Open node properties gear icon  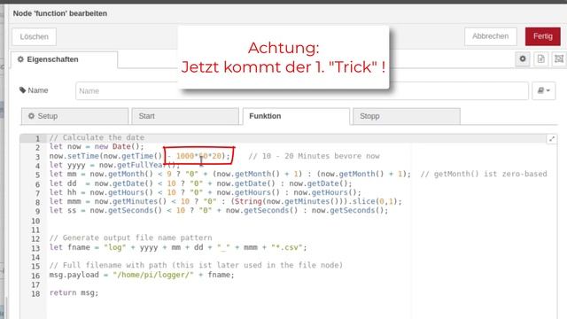pos(523,59)
